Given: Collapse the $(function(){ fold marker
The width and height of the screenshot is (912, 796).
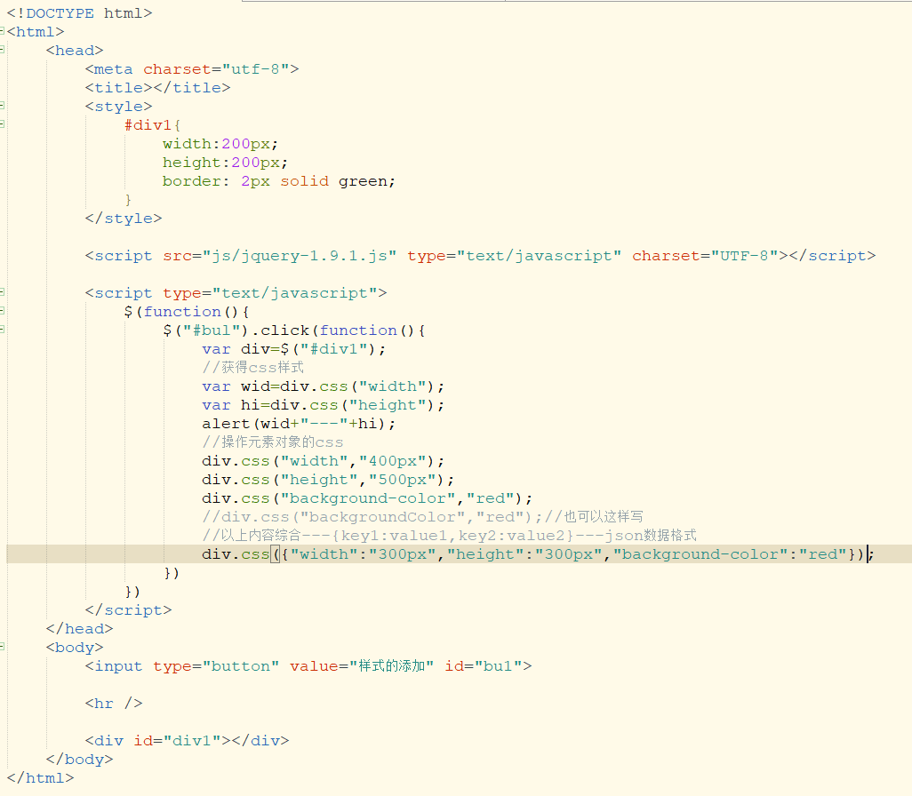Looking at the screenshot, I should pyautogui.click(x=3, y=310).
